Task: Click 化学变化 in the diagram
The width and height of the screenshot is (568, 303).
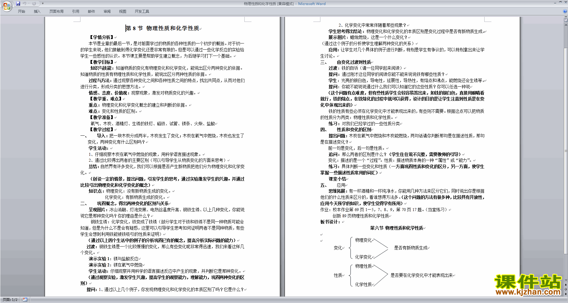Action: [x=363, y=257]
